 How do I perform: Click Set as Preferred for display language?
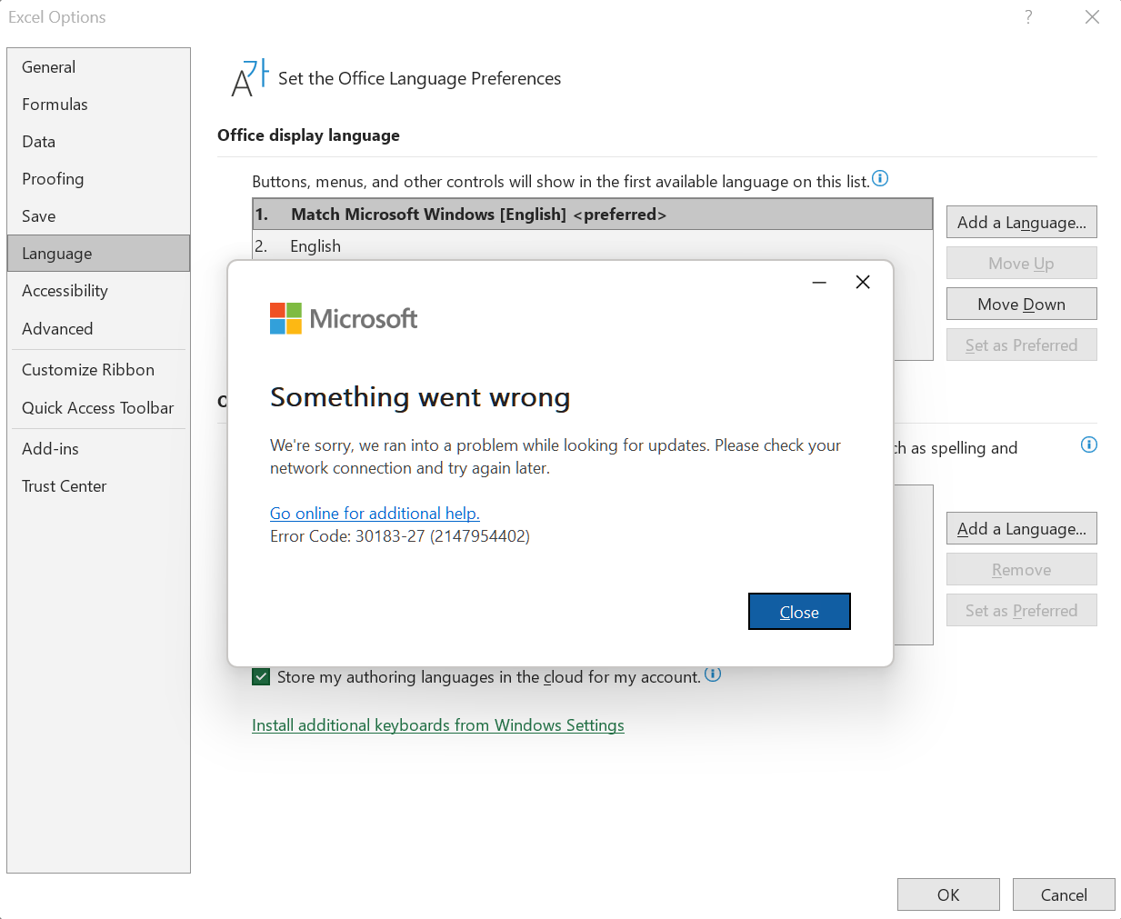[x=1022, y=345]
